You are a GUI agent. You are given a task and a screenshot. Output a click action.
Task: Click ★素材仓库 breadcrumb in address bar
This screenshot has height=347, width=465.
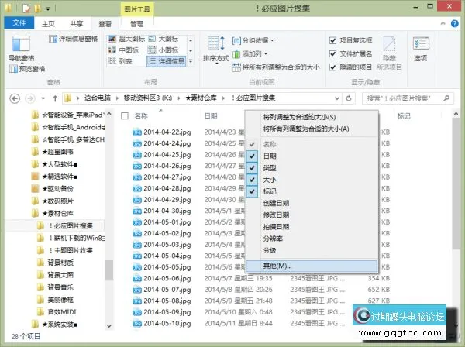point(201,98)
